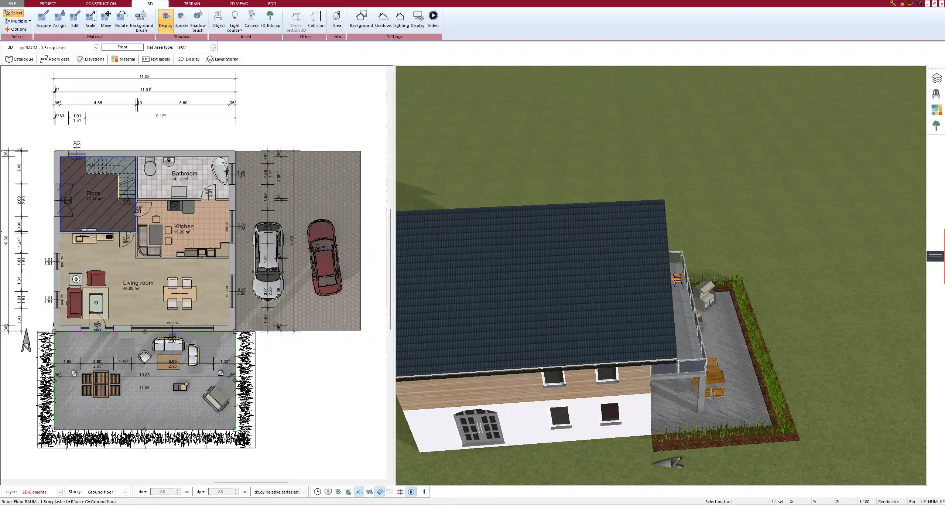Select the Move material tool
This screenshot has width=945, height=505.
pos(106,19)
